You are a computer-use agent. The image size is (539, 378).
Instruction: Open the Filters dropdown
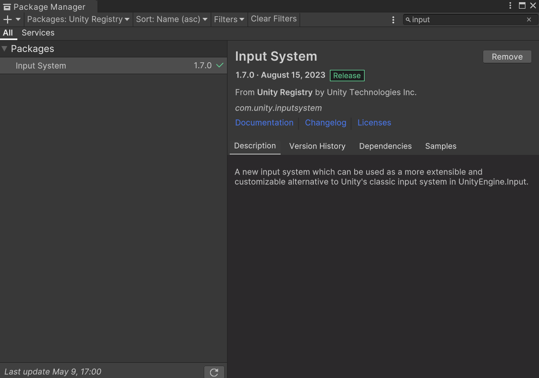tap(229, 19)
